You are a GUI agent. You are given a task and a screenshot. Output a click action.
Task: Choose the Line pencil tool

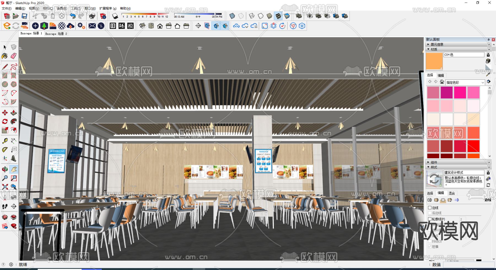(x=5, y=67)
